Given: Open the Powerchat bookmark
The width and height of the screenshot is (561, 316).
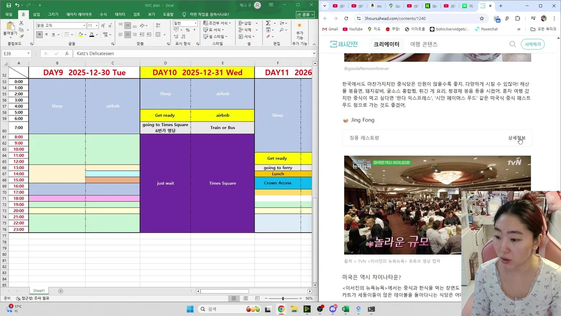Looking at the screenshot, I should pos(486,29).
